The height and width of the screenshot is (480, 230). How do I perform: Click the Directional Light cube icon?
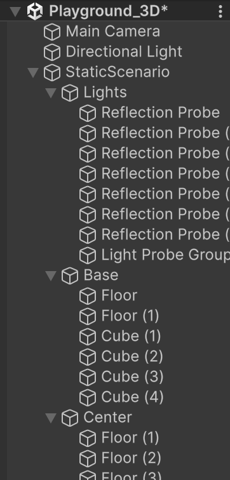point(52,52)
